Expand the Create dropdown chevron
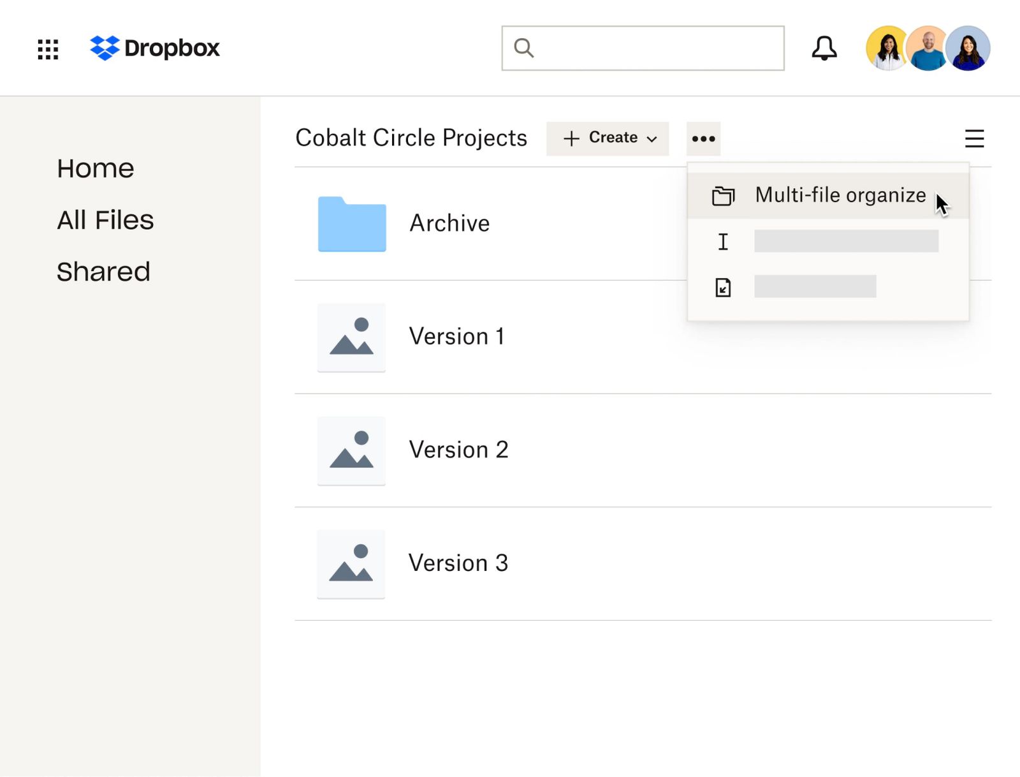The image size is (1020, 777). pyautogui.click(x=652, y=138)
